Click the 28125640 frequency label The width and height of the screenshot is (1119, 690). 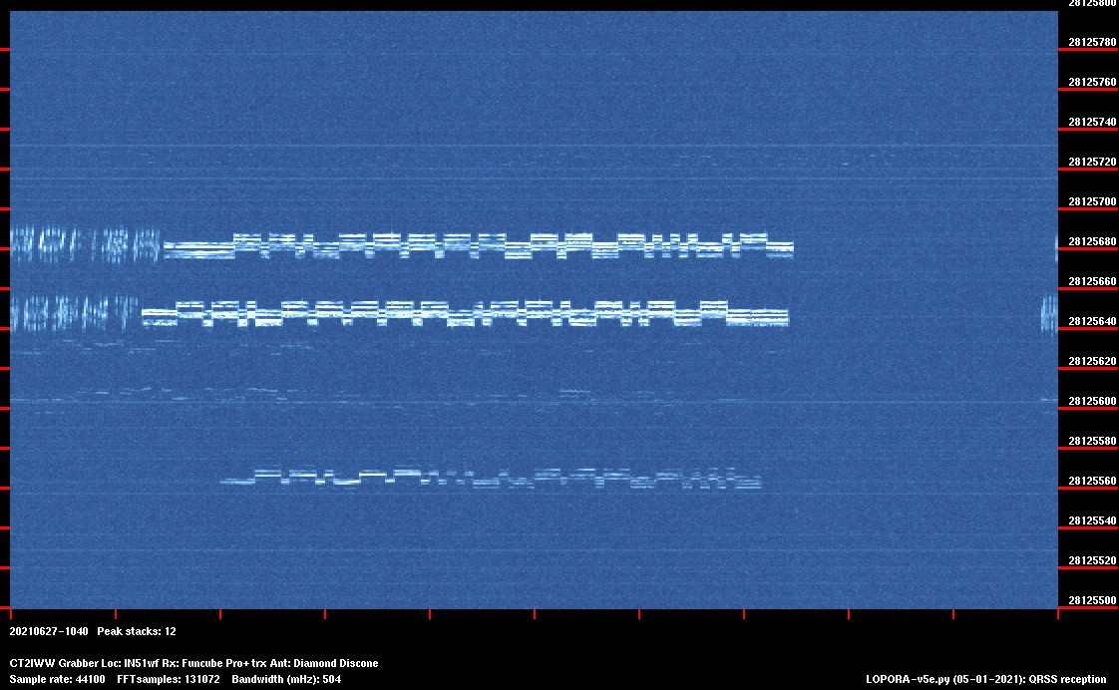pyautogui.click(x=1092, y=322)
